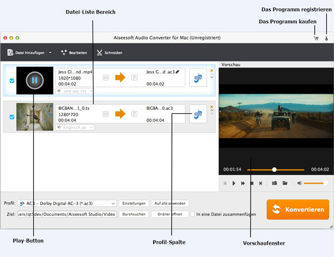Uncheck the Jess Gl...nd .mp4 file checkbox
The image size is (334, 257).
point(12,81)
